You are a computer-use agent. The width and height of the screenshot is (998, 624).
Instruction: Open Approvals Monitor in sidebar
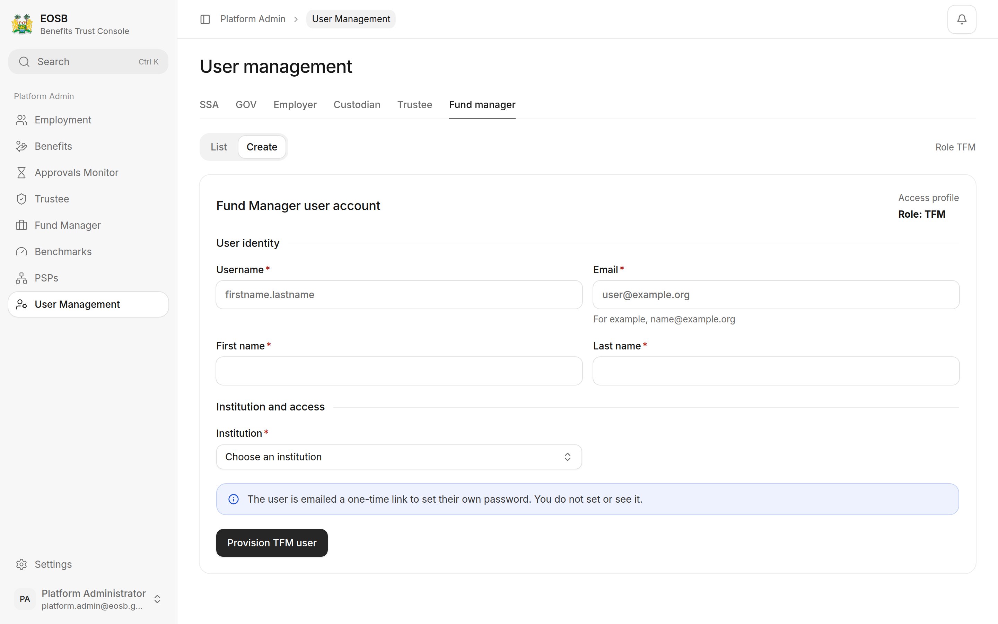point(88,173)
